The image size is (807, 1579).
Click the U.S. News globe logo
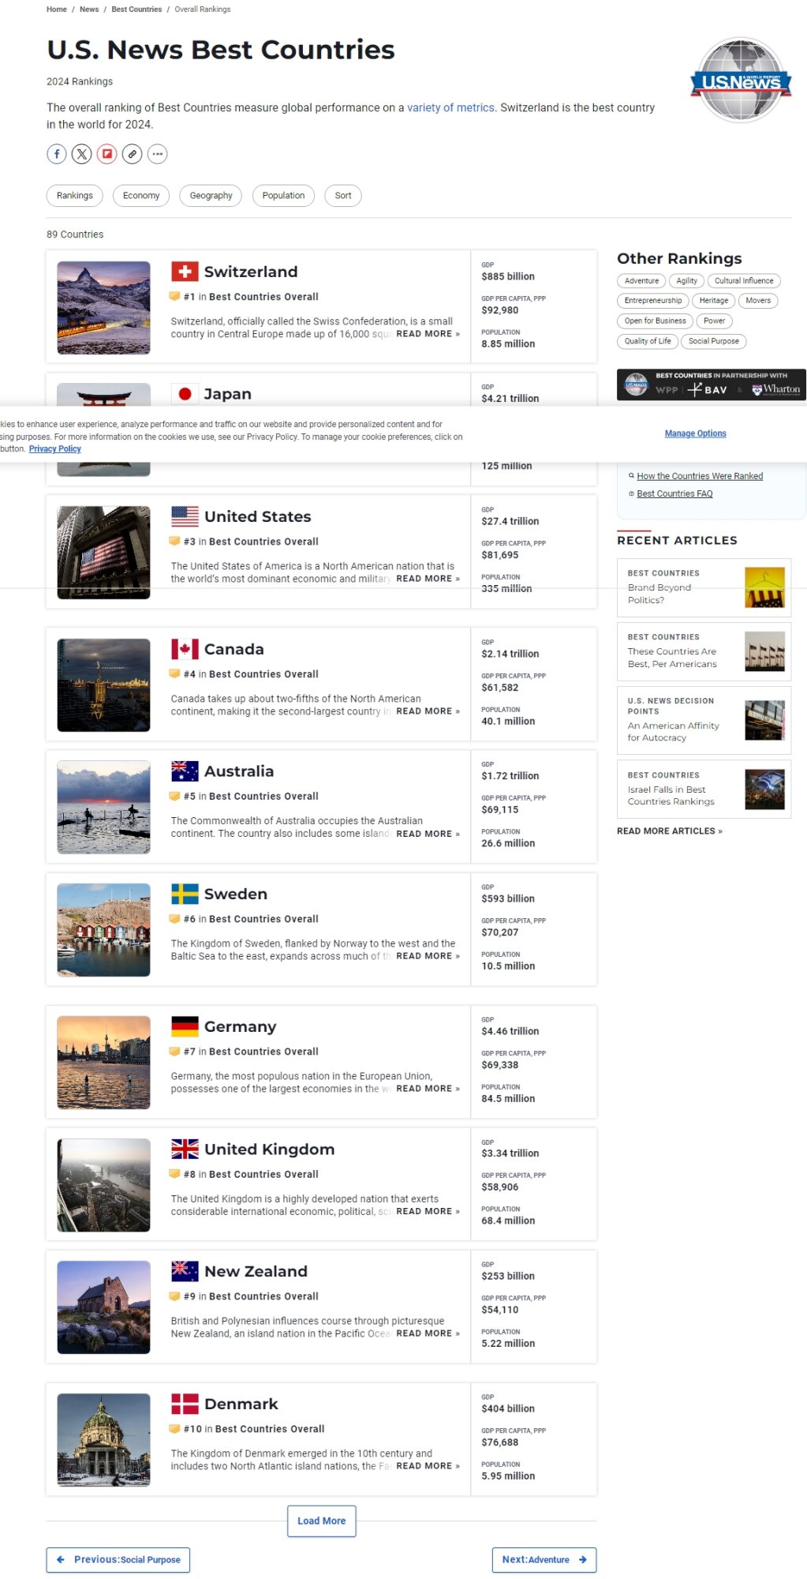click(x=740, y=80)
